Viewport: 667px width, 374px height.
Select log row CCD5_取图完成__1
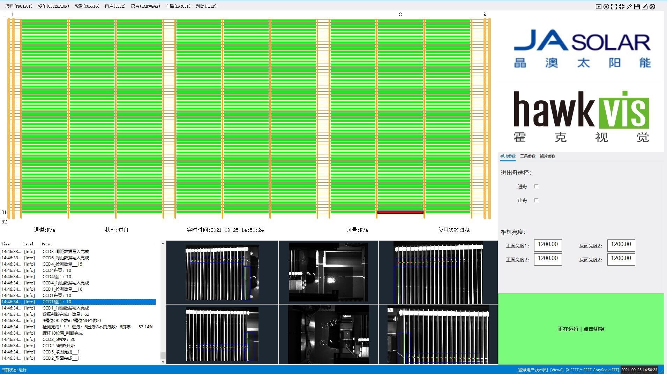pyautogui.click(x=78, y=352)
